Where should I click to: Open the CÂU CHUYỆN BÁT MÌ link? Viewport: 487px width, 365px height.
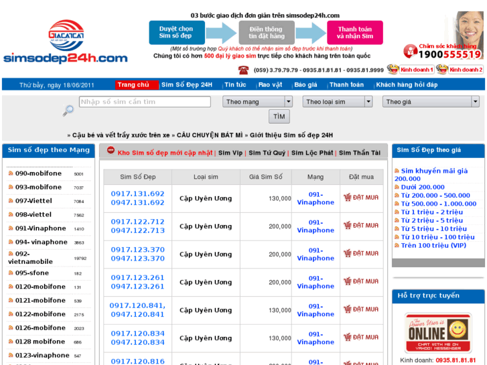[210, 135]
